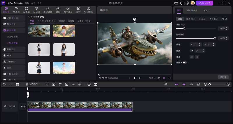
Task: Click the timeline zoom-out minus icon
Action: [206, 84]
